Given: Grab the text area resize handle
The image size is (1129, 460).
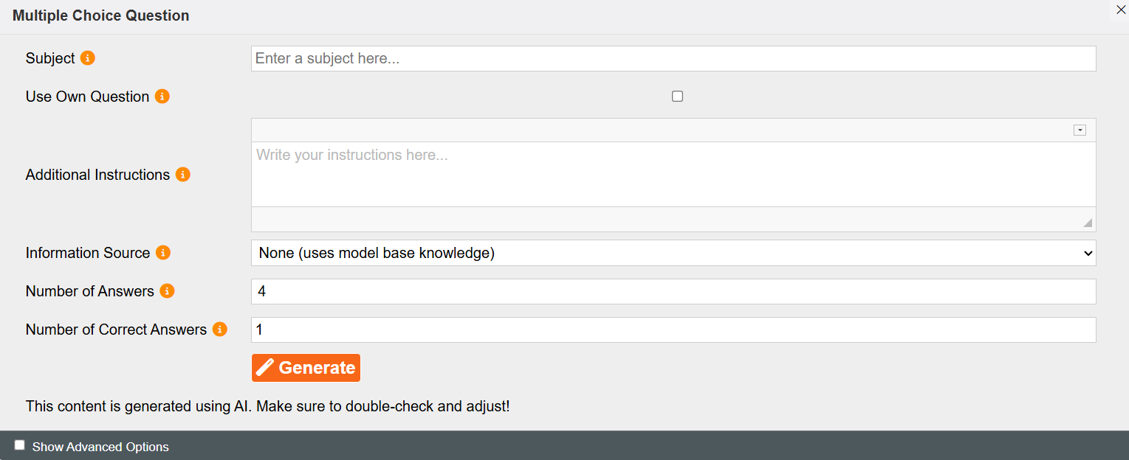Looking at the screenshot, I should (1088, 223).
